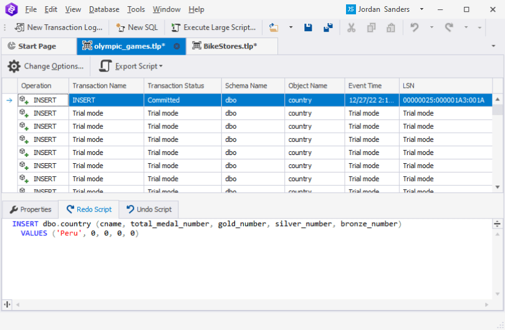Open the Tools menu
Viewport: 505px width, 330px height.
pos(136,9)
